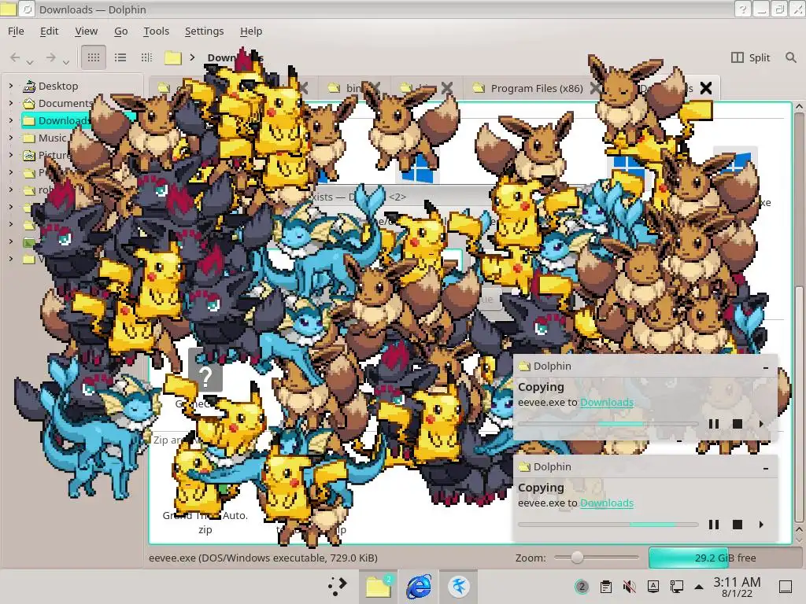
Task: Select Documents in the folders panel
Action: click(65, 103)
